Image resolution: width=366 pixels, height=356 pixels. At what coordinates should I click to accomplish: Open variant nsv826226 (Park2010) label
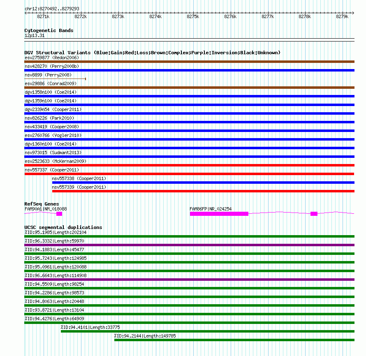(49, 118)
